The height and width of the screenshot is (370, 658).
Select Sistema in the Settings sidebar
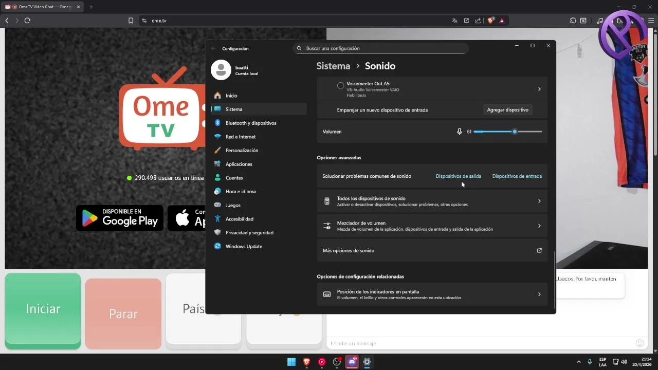[x=259, y=109]
